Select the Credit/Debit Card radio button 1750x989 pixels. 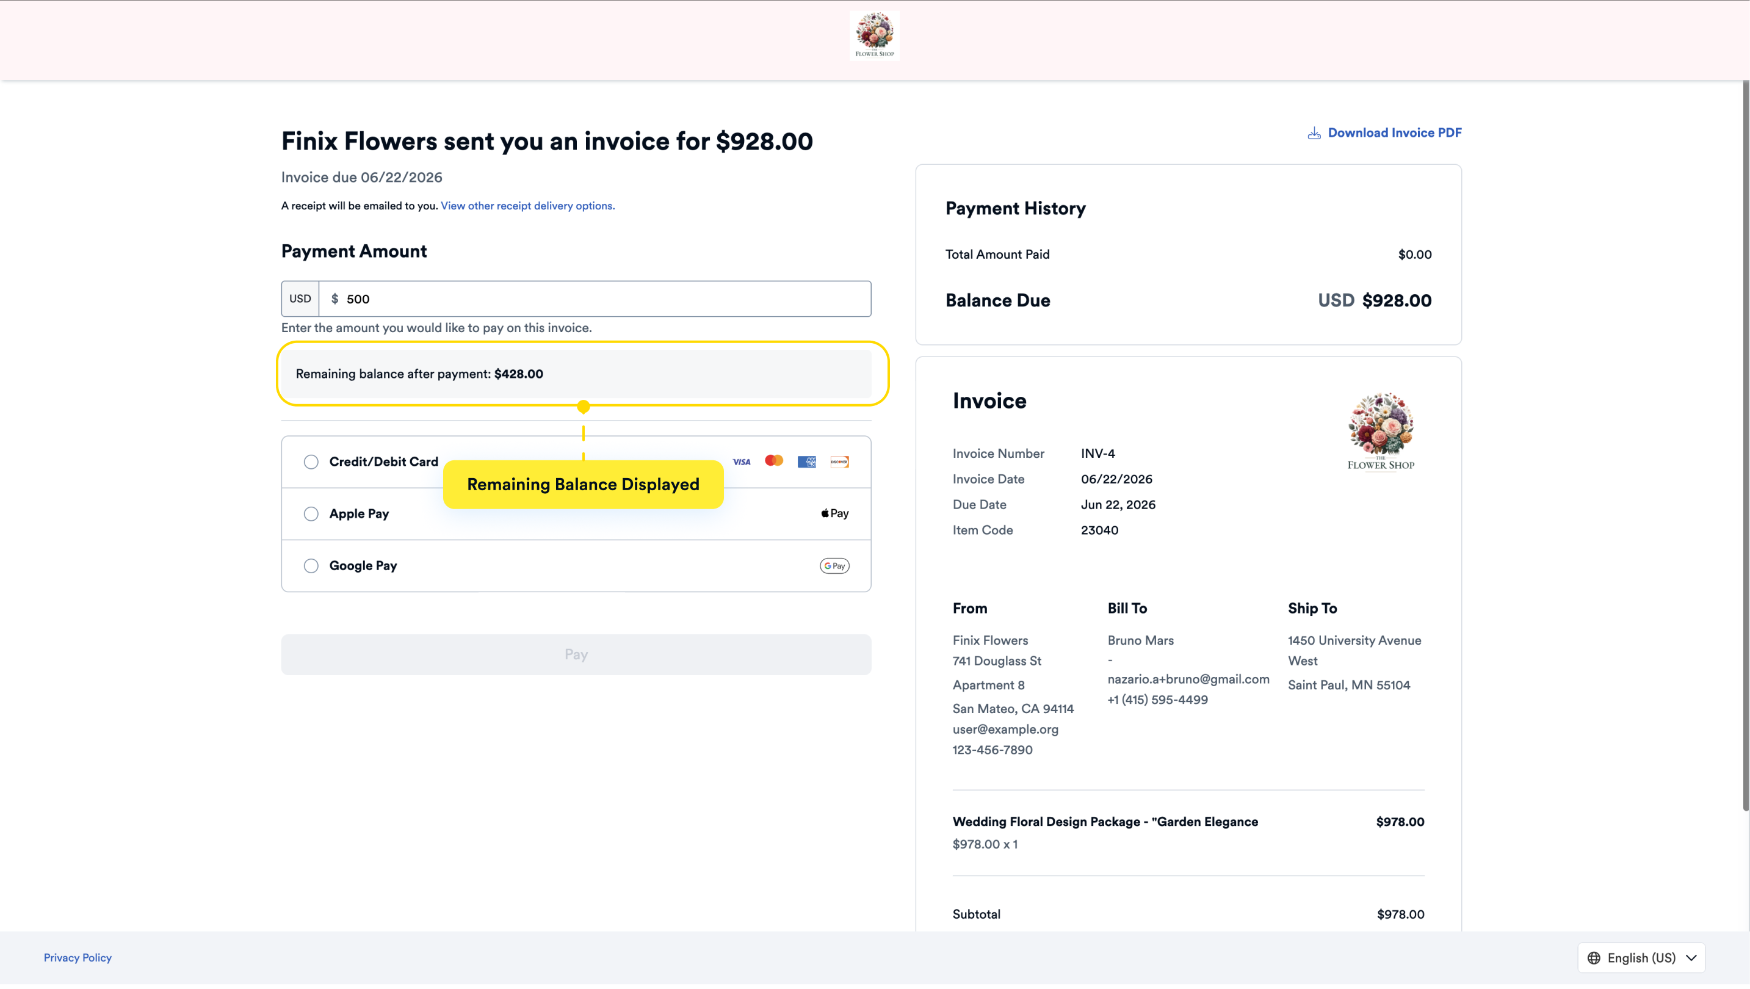pyautogui.click(x=311, y=462)
